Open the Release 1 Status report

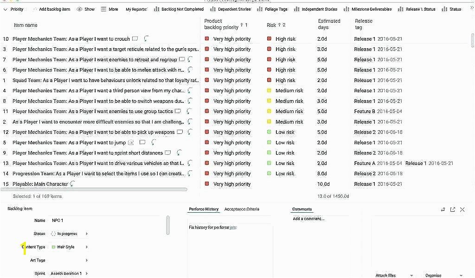tap(417, 9)
